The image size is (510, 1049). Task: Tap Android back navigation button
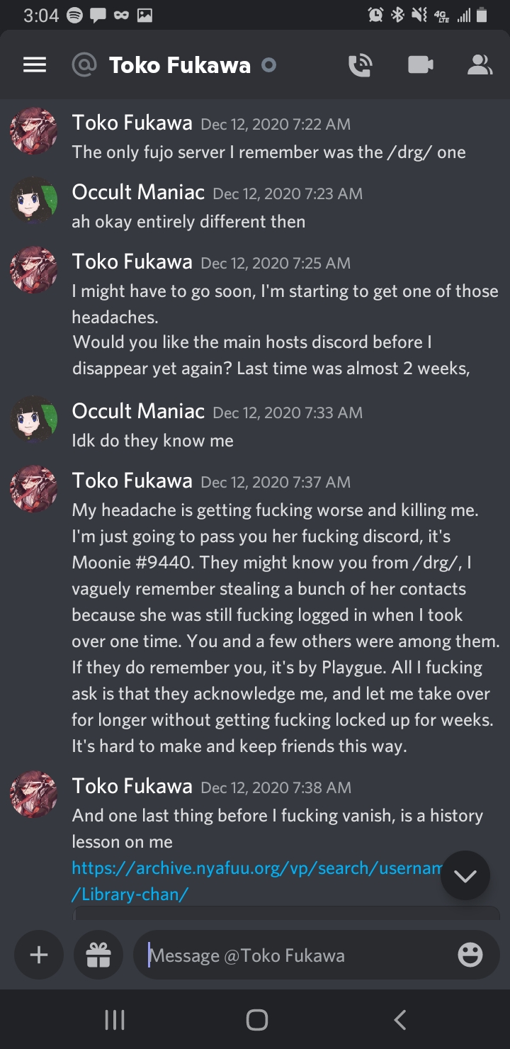pyautogui.click(x=400, y=1020)
